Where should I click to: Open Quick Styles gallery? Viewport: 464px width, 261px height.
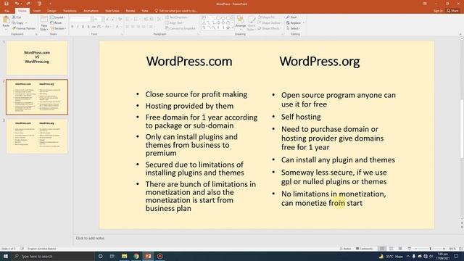251,23
